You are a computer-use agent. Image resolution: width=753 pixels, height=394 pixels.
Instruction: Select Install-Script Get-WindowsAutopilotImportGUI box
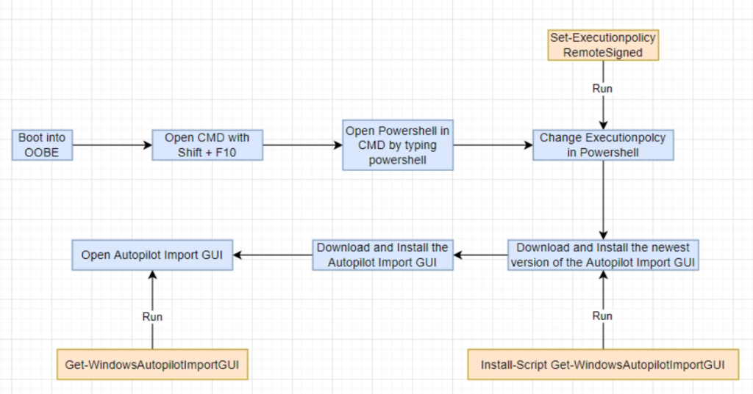tap(603, 365)
